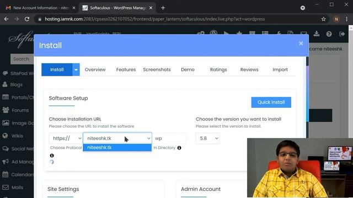Viewport: 353px width, 198px height.
Task: Click the Quick Install button
Action: click(271, 102)
